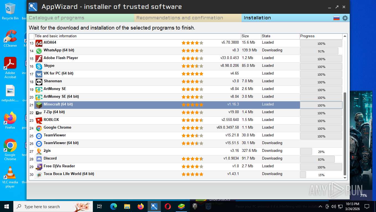Screen dimensions: 376x212
Task: Click the VK for PC icon
Action: [x=39, y=74]
